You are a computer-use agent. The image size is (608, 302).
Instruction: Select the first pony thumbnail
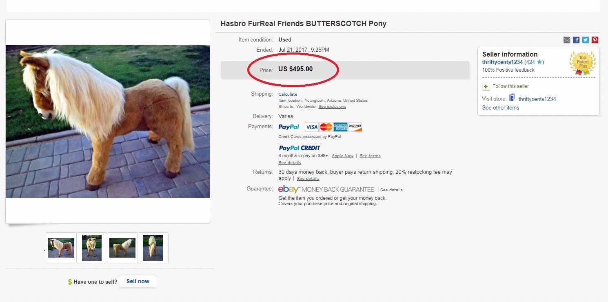coord(61,248)
